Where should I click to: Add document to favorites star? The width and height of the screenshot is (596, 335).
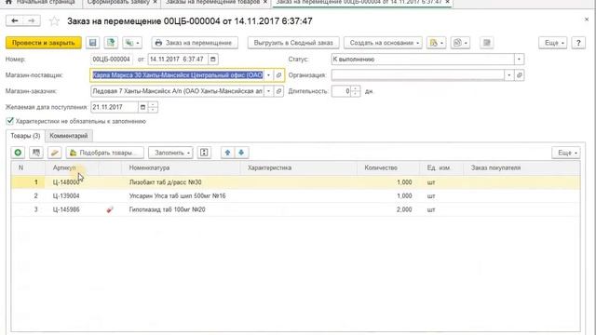point(54,21)
